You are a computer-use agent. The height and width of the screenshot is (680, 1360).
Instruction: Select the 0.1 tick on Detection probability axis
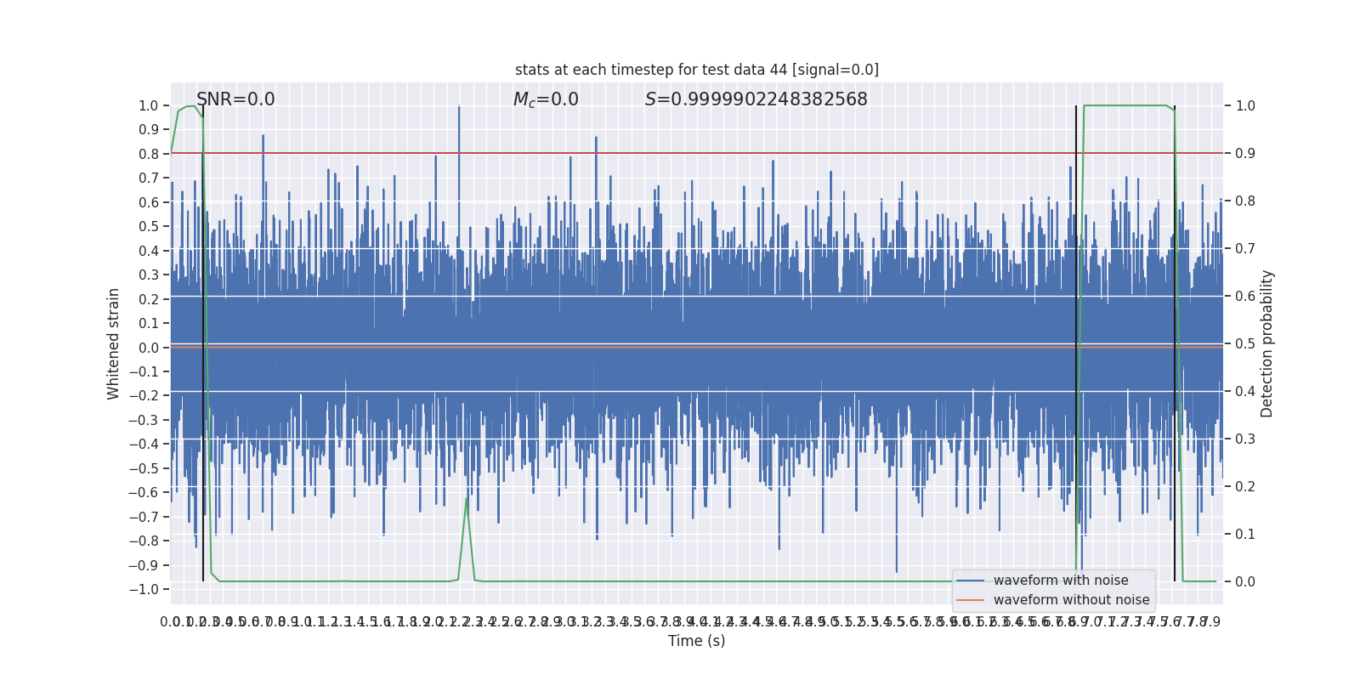(x=1245, y=534)
